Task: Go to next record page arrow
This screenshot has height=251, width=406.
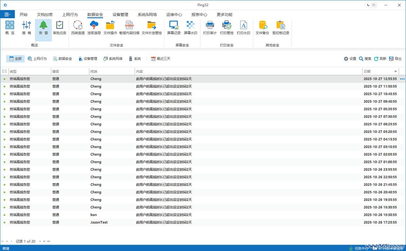Action: tap(40, 241)
